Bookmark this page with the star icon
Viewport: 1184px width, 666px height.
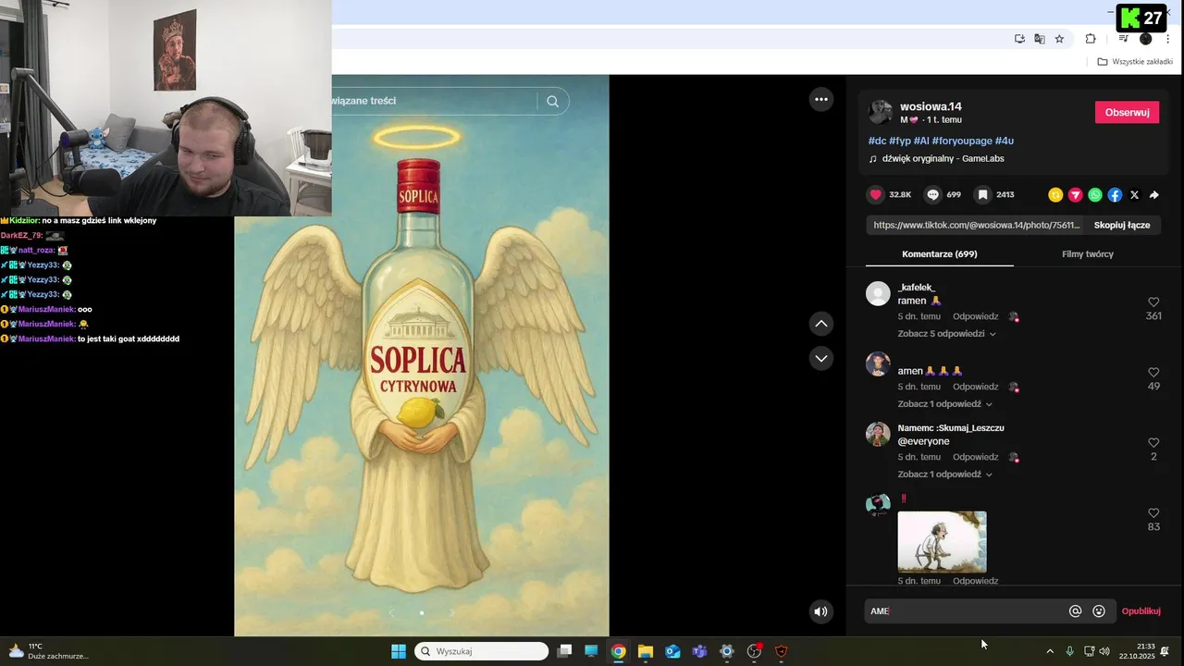[1059, 39]
